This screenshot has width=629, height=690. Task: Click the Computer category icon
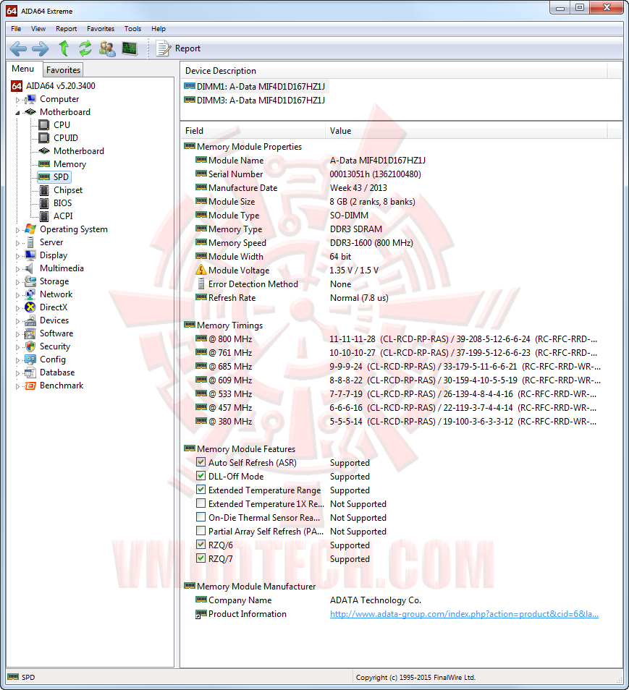30,100
